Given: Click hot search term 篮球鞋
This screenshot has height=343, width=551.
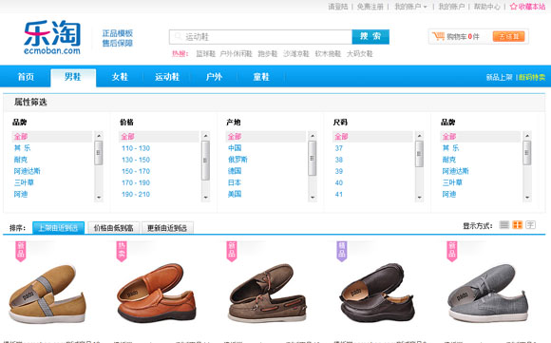Looking at the screenshot, I should point(205,54).
